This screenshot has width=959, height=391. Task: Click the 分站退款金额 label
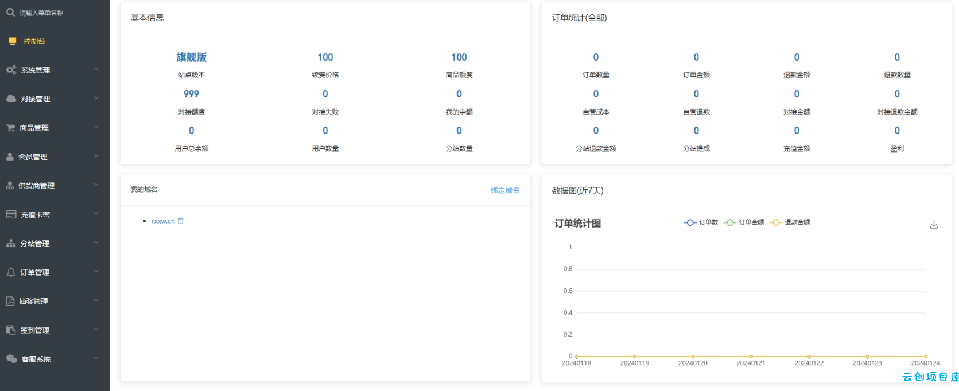click(x=596, y=148)
